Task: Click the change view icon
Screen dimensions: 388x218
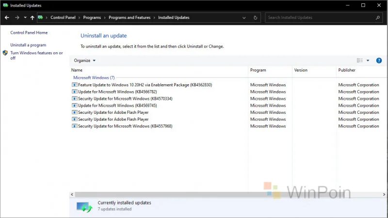Action: click(x=359, y=61)
